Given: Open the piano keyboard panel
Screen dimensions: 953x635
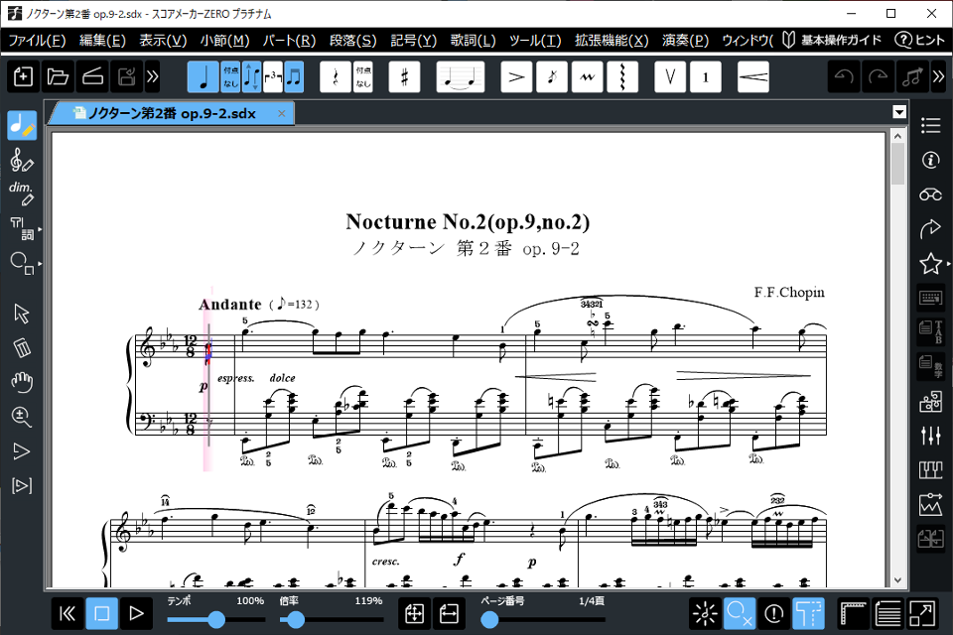Looking at the screenshot, I should tap(931, 469).
